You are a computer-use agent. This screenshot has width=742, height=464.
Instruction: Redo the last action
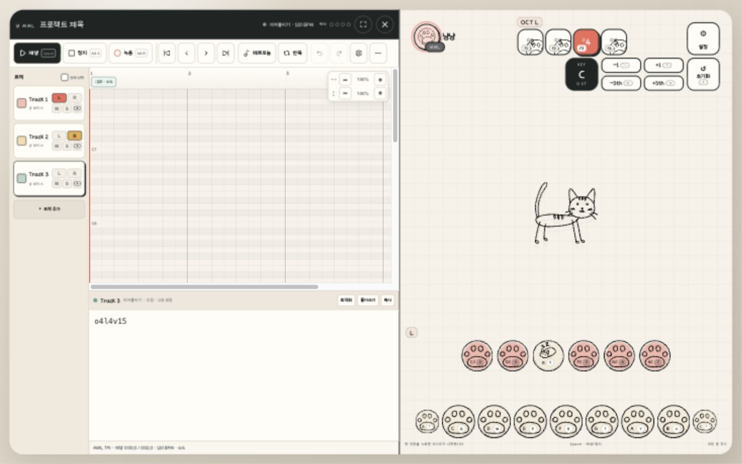339,53
